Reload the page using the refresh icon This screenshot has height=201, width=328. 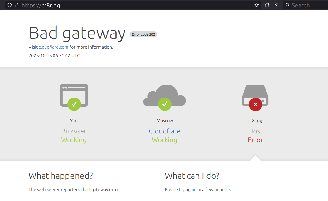click(x=267, y=5)
